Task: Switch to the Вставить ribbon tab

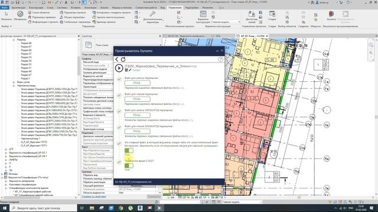Action: coord(76,8)
